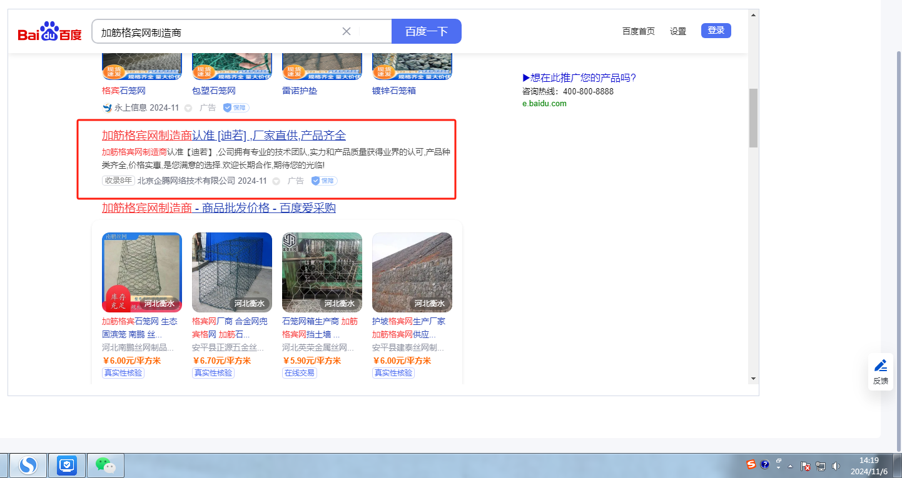Viewport: 902px width, 478px height.
Task: Open the e.baidu.com link
Action: click(544, 104)
